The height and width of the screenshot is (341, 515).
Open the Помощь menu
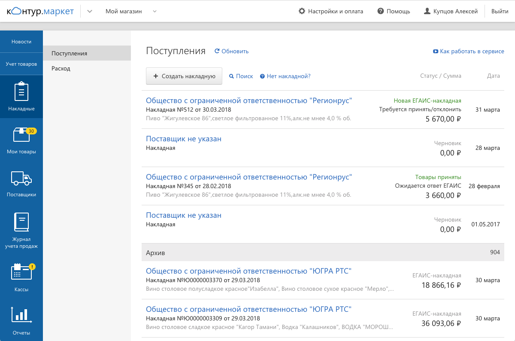point(394,12)
